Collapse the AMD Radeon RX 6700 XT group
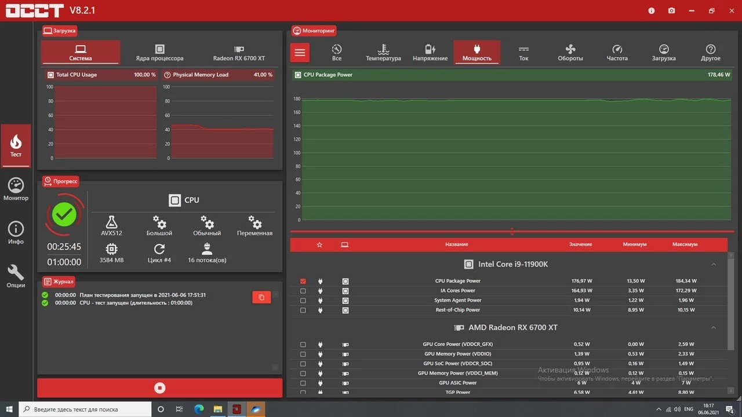This screenshot has width=742, height=417. tap(714, 327)
